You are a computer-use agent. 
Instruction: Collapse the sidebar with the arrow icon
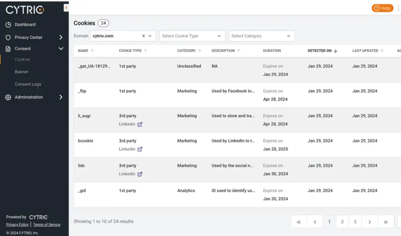(x=66, y=8)
